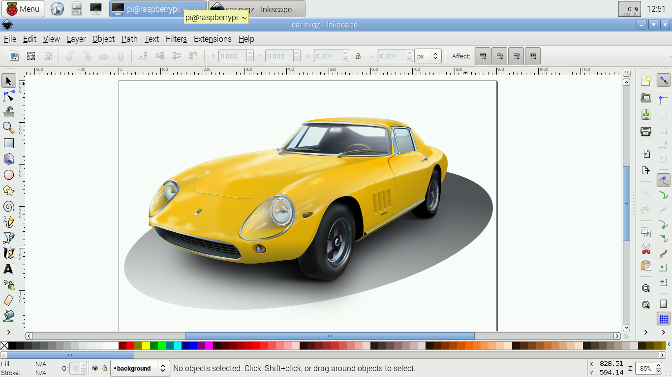Toggle snap bounding boxes button

click(664, 100)
